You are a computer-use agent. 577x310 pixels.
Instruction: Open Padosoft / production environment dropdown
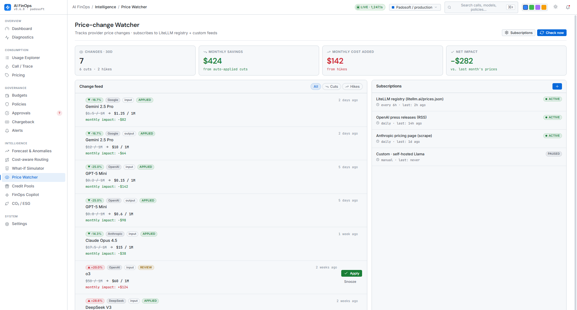pos(415,7)
